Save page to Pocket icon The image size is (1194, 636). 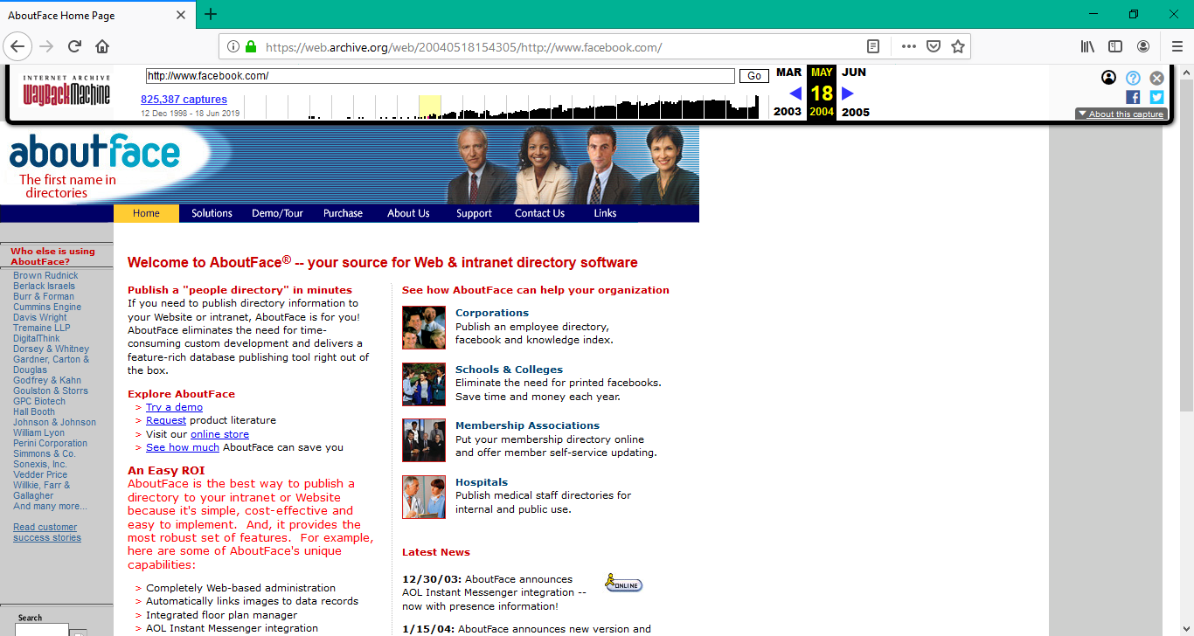pyautogui.click(x=933, y=46)
